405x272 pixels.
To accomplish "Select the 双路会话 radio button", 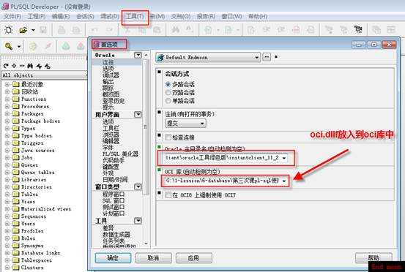I will 168,93.
